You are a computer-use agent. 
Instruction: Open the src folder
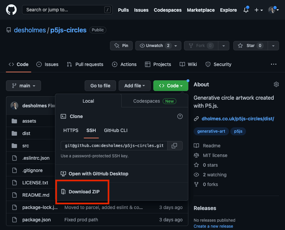pos(26,146)
